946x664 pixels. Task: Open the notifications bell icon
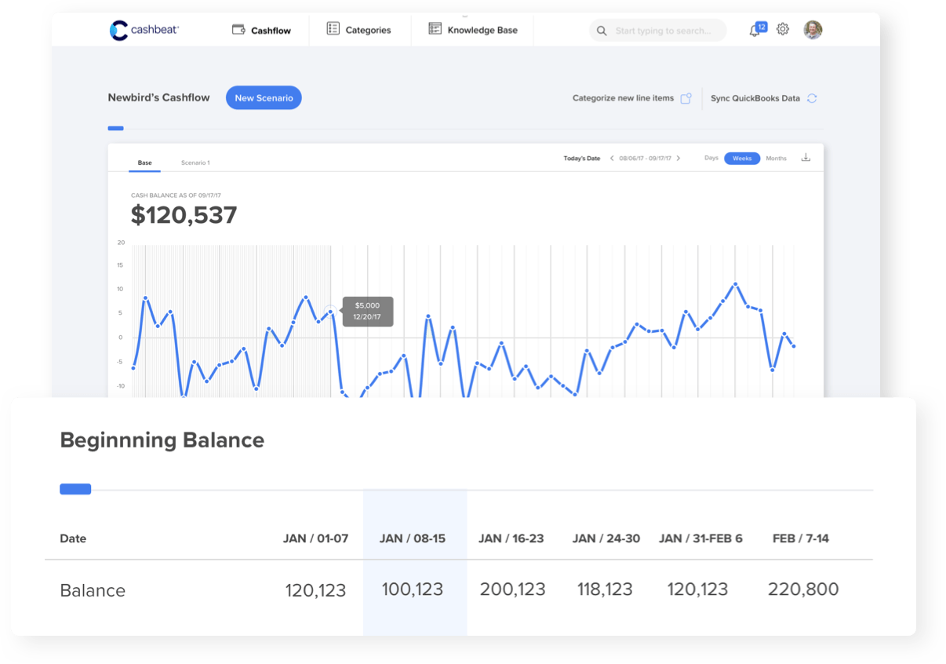click(x=755, y=31)
